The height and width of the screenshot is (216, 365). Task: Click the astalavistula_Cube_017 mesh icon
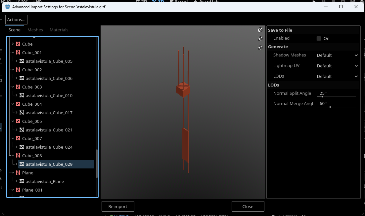(x=22, y=113)
